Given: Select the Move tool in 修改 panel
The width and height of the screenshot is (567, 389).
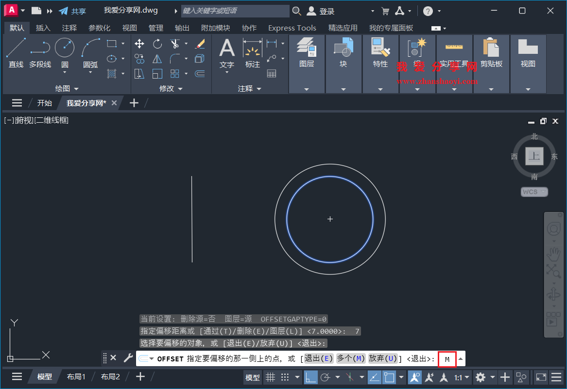Looking at the screenshot, I should (139, 44).
